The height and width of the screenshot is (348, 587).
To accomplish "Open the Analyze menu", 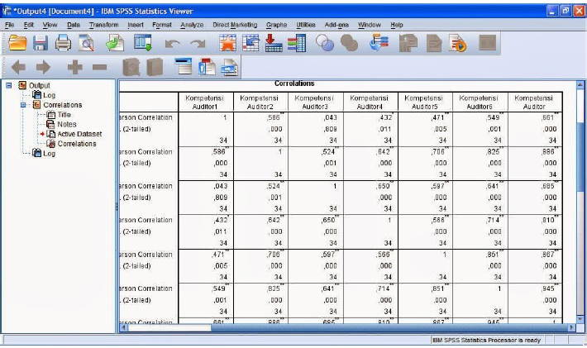I will pyautogui.click(x=191, y=25).
